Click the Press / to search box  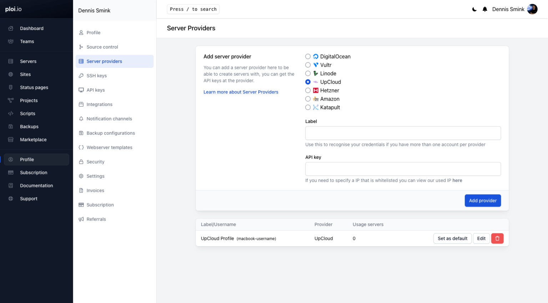pyautogui.click(x=193, y=9)
